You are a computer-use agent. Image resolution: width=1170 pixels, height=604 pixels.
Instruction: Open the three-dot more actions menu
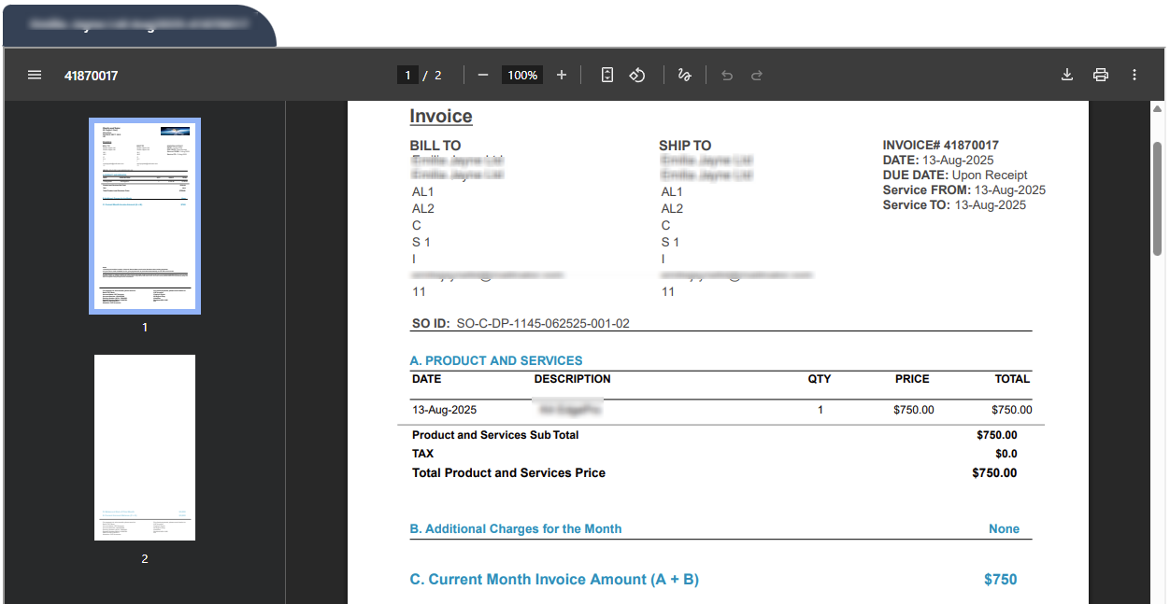pos(1134,75)
